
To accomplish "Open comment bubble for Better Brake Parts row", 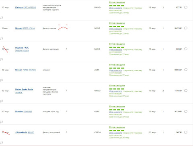I will [186, 90].
